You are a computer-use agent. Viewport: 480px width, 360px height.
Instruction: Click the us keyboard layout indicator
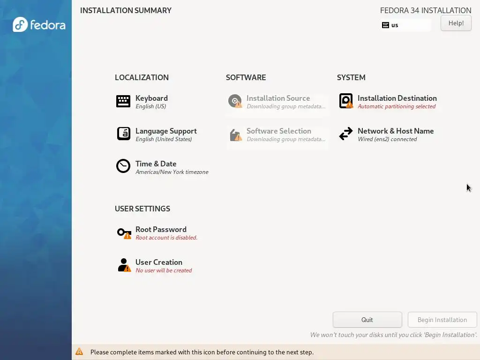[405, 25]
